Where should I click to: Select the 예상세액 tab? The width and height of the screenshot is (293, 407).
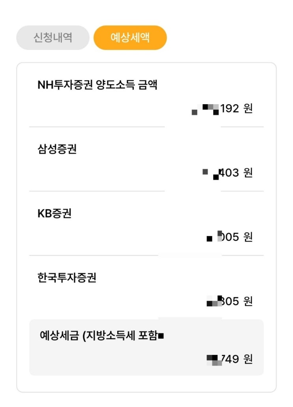point(130,38)
